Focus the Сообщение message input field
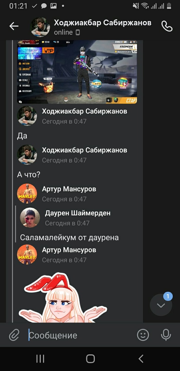 (x=81, y=335)
